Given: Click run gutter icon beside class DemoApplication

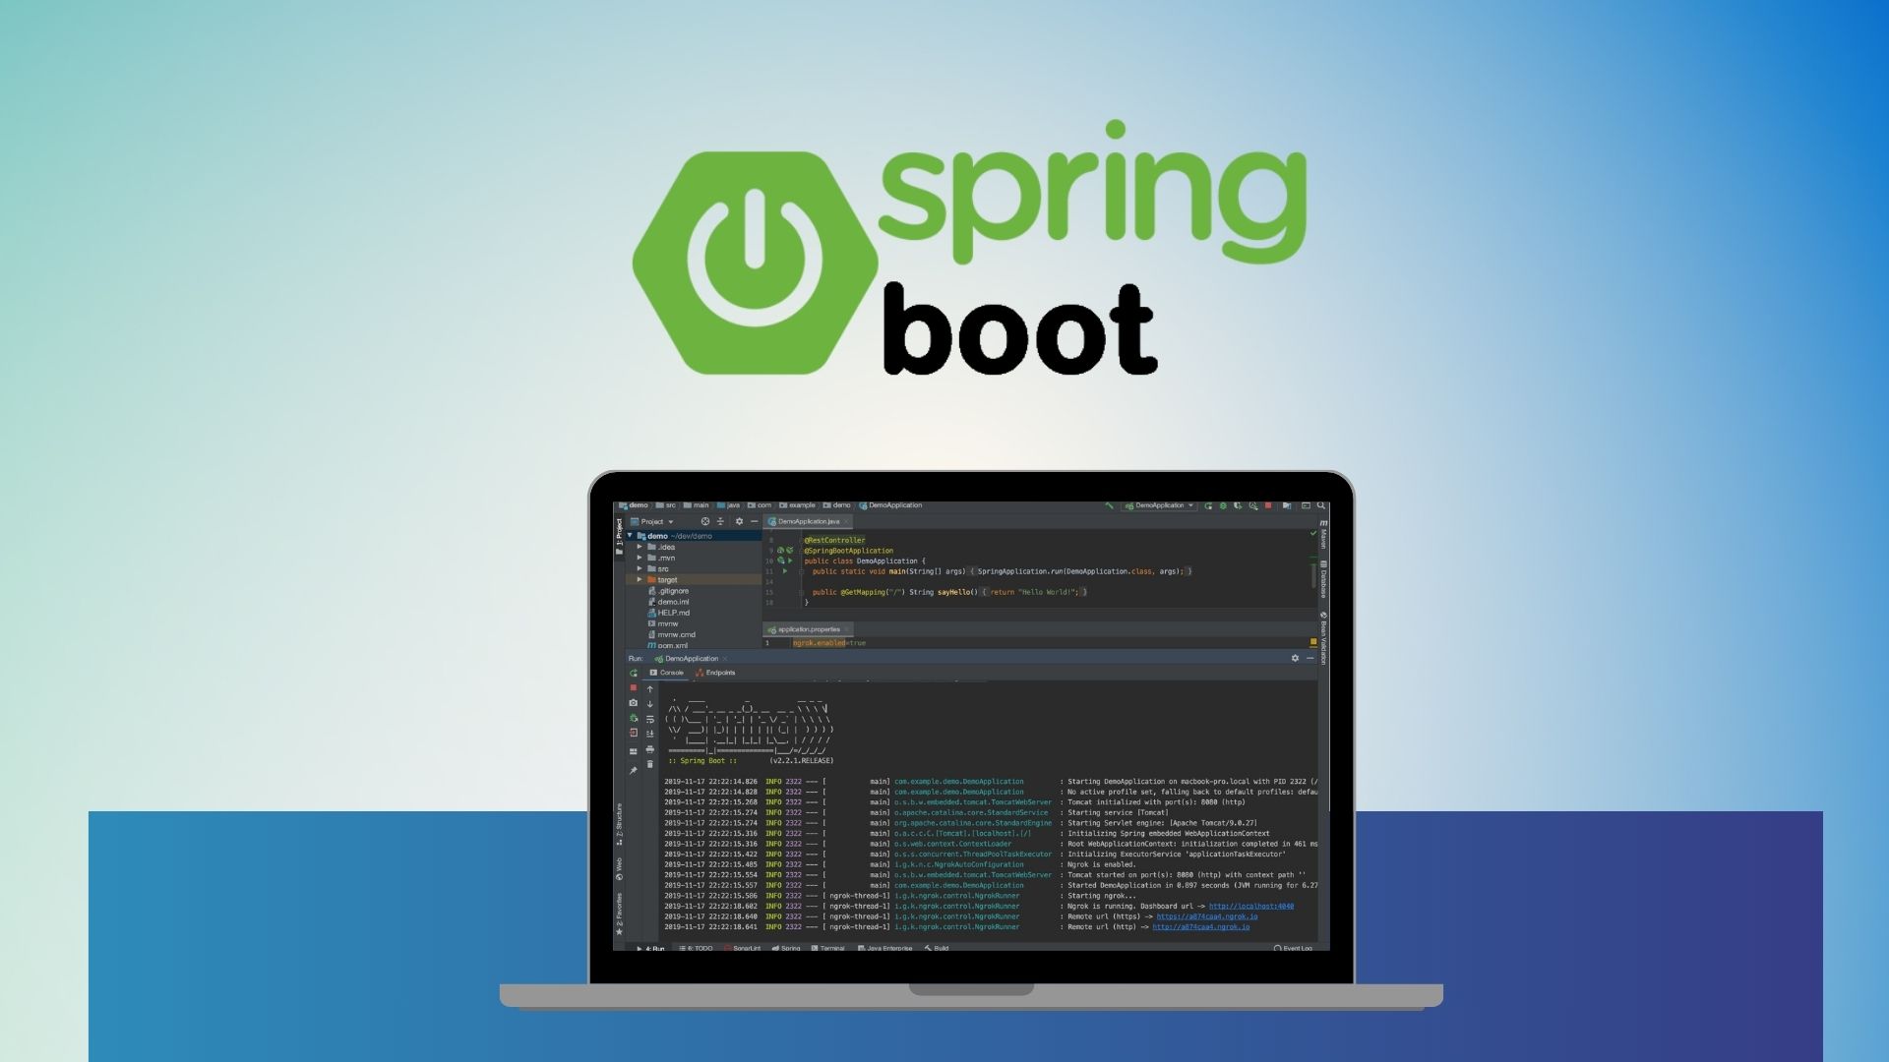Looking at the screenshot, I should [790, 560].
